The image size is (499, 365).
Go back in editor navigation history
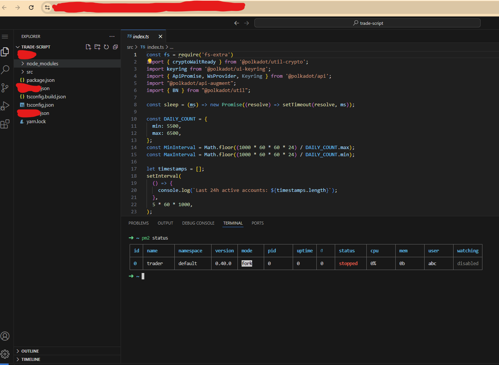click(x=237, y=23)
